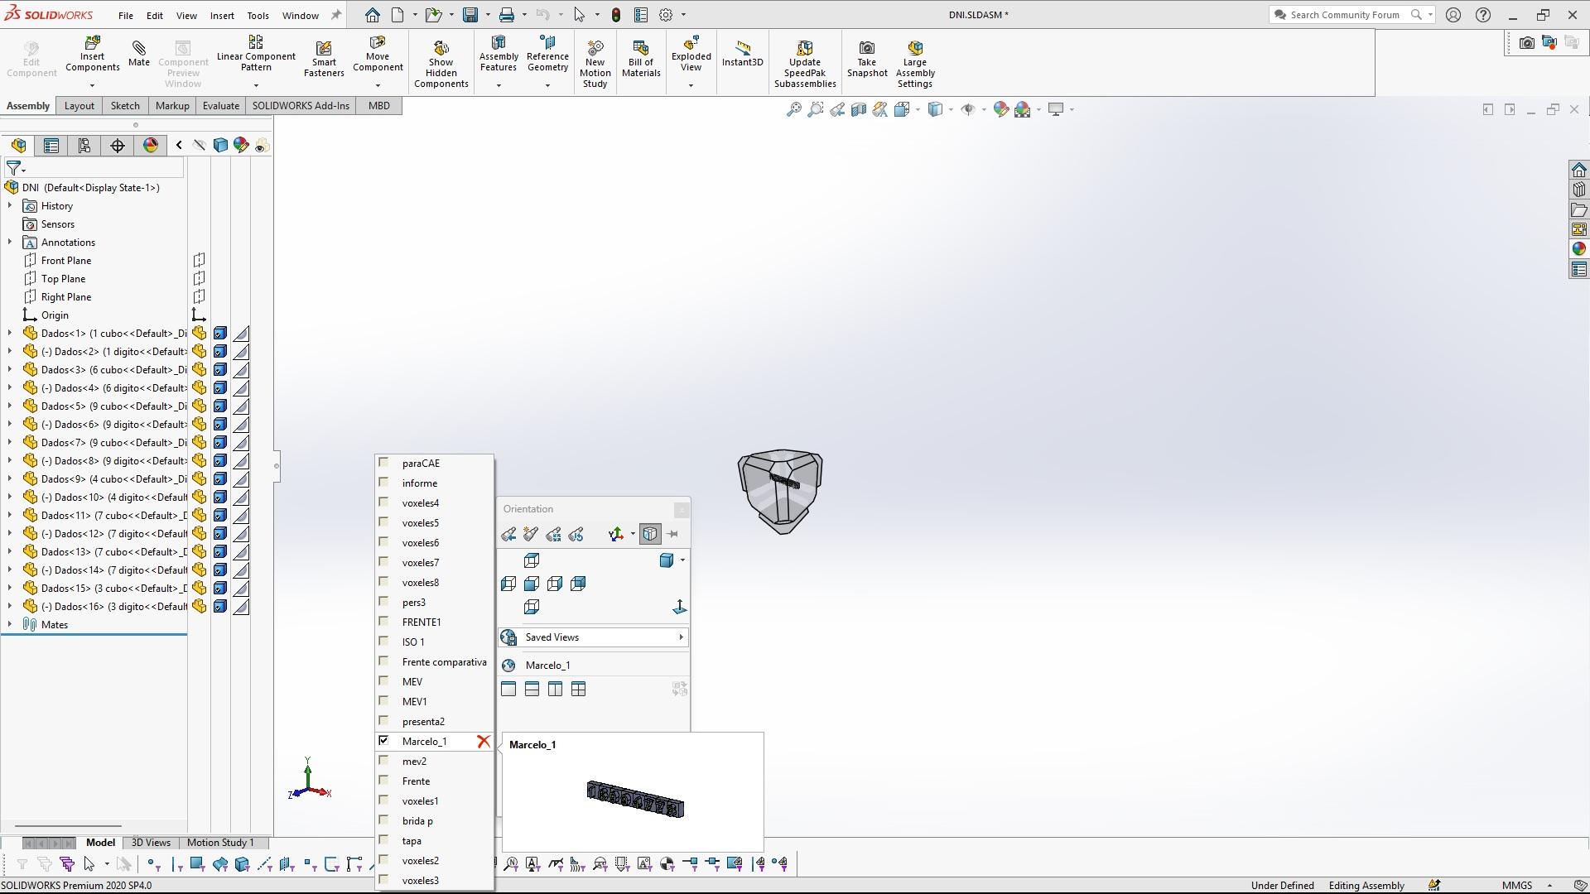Image resolution: width=1590 pixels, height=894 pixels.
Task: Expand the History tree node
Action: click(10, 206)
